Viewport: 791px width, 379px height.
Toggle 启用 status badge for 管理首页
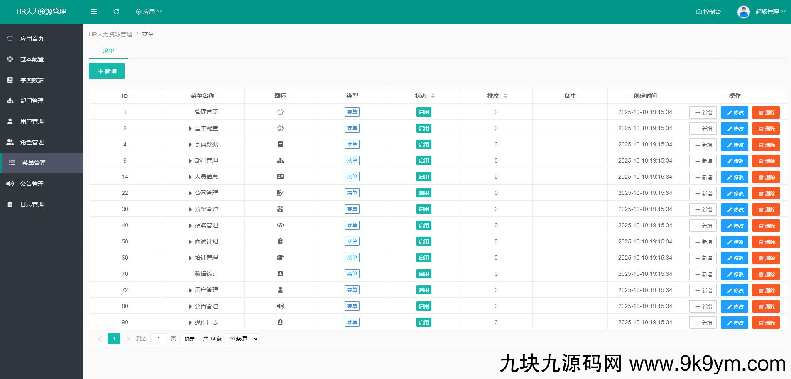[424, 112]
